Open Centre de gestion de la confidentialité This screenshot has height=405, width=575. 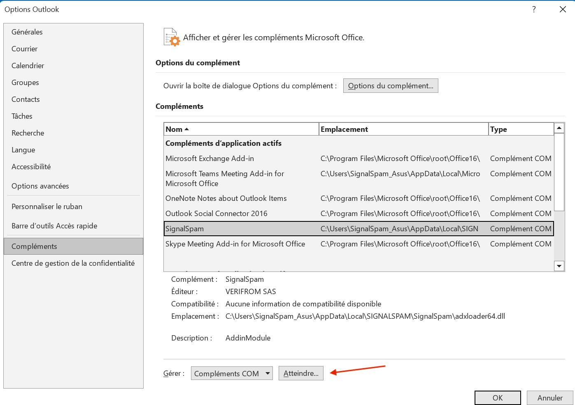pos(73,263)
